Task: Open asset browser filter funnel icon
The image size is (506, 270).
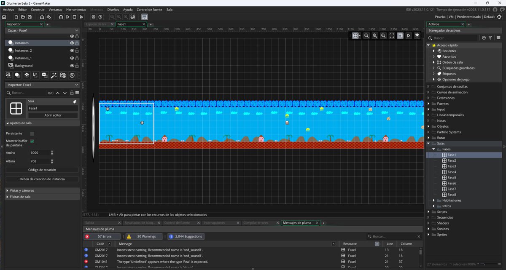Action: [x=490, y=38]
